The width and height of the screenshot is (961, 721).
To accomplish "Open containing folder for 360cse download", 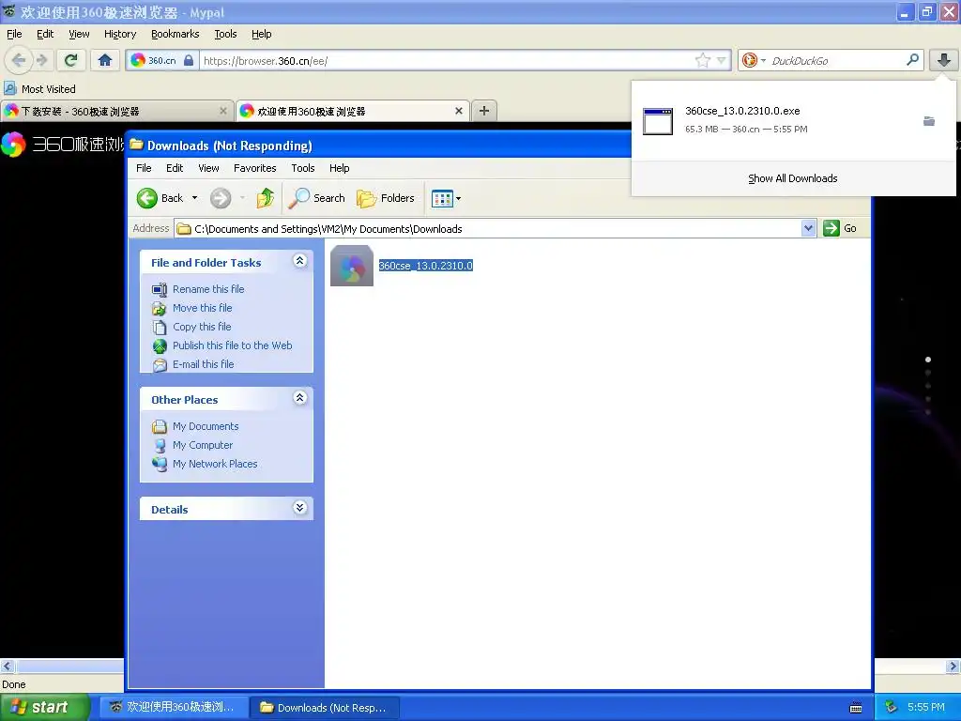I will click(x=929, y=121).
